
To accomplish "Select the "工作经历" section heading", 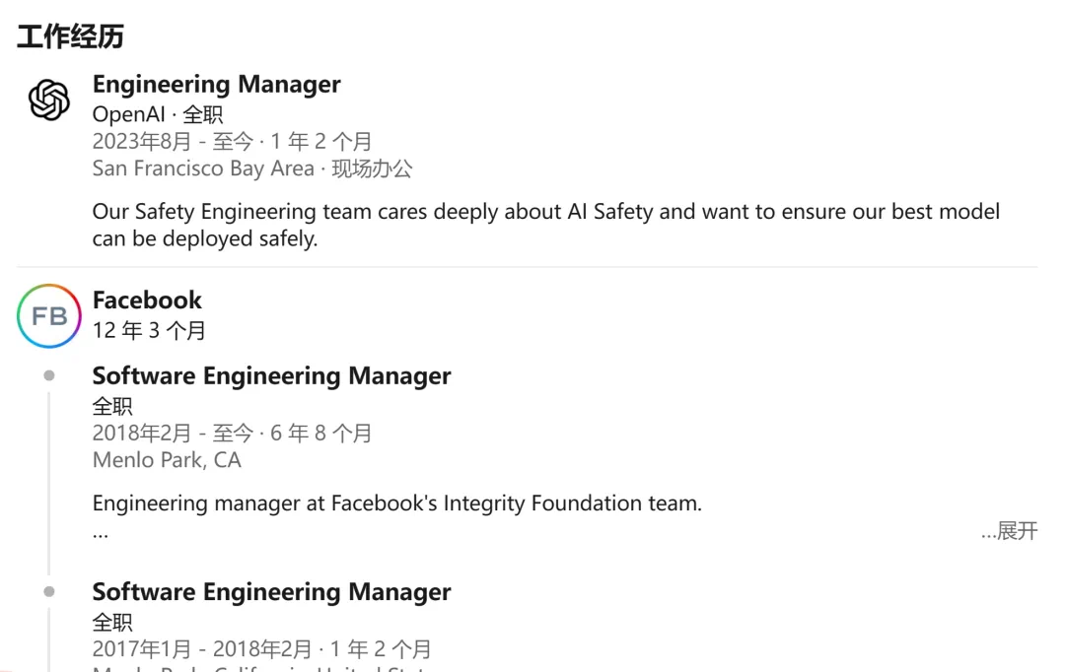I will click(x=70, y=36).
